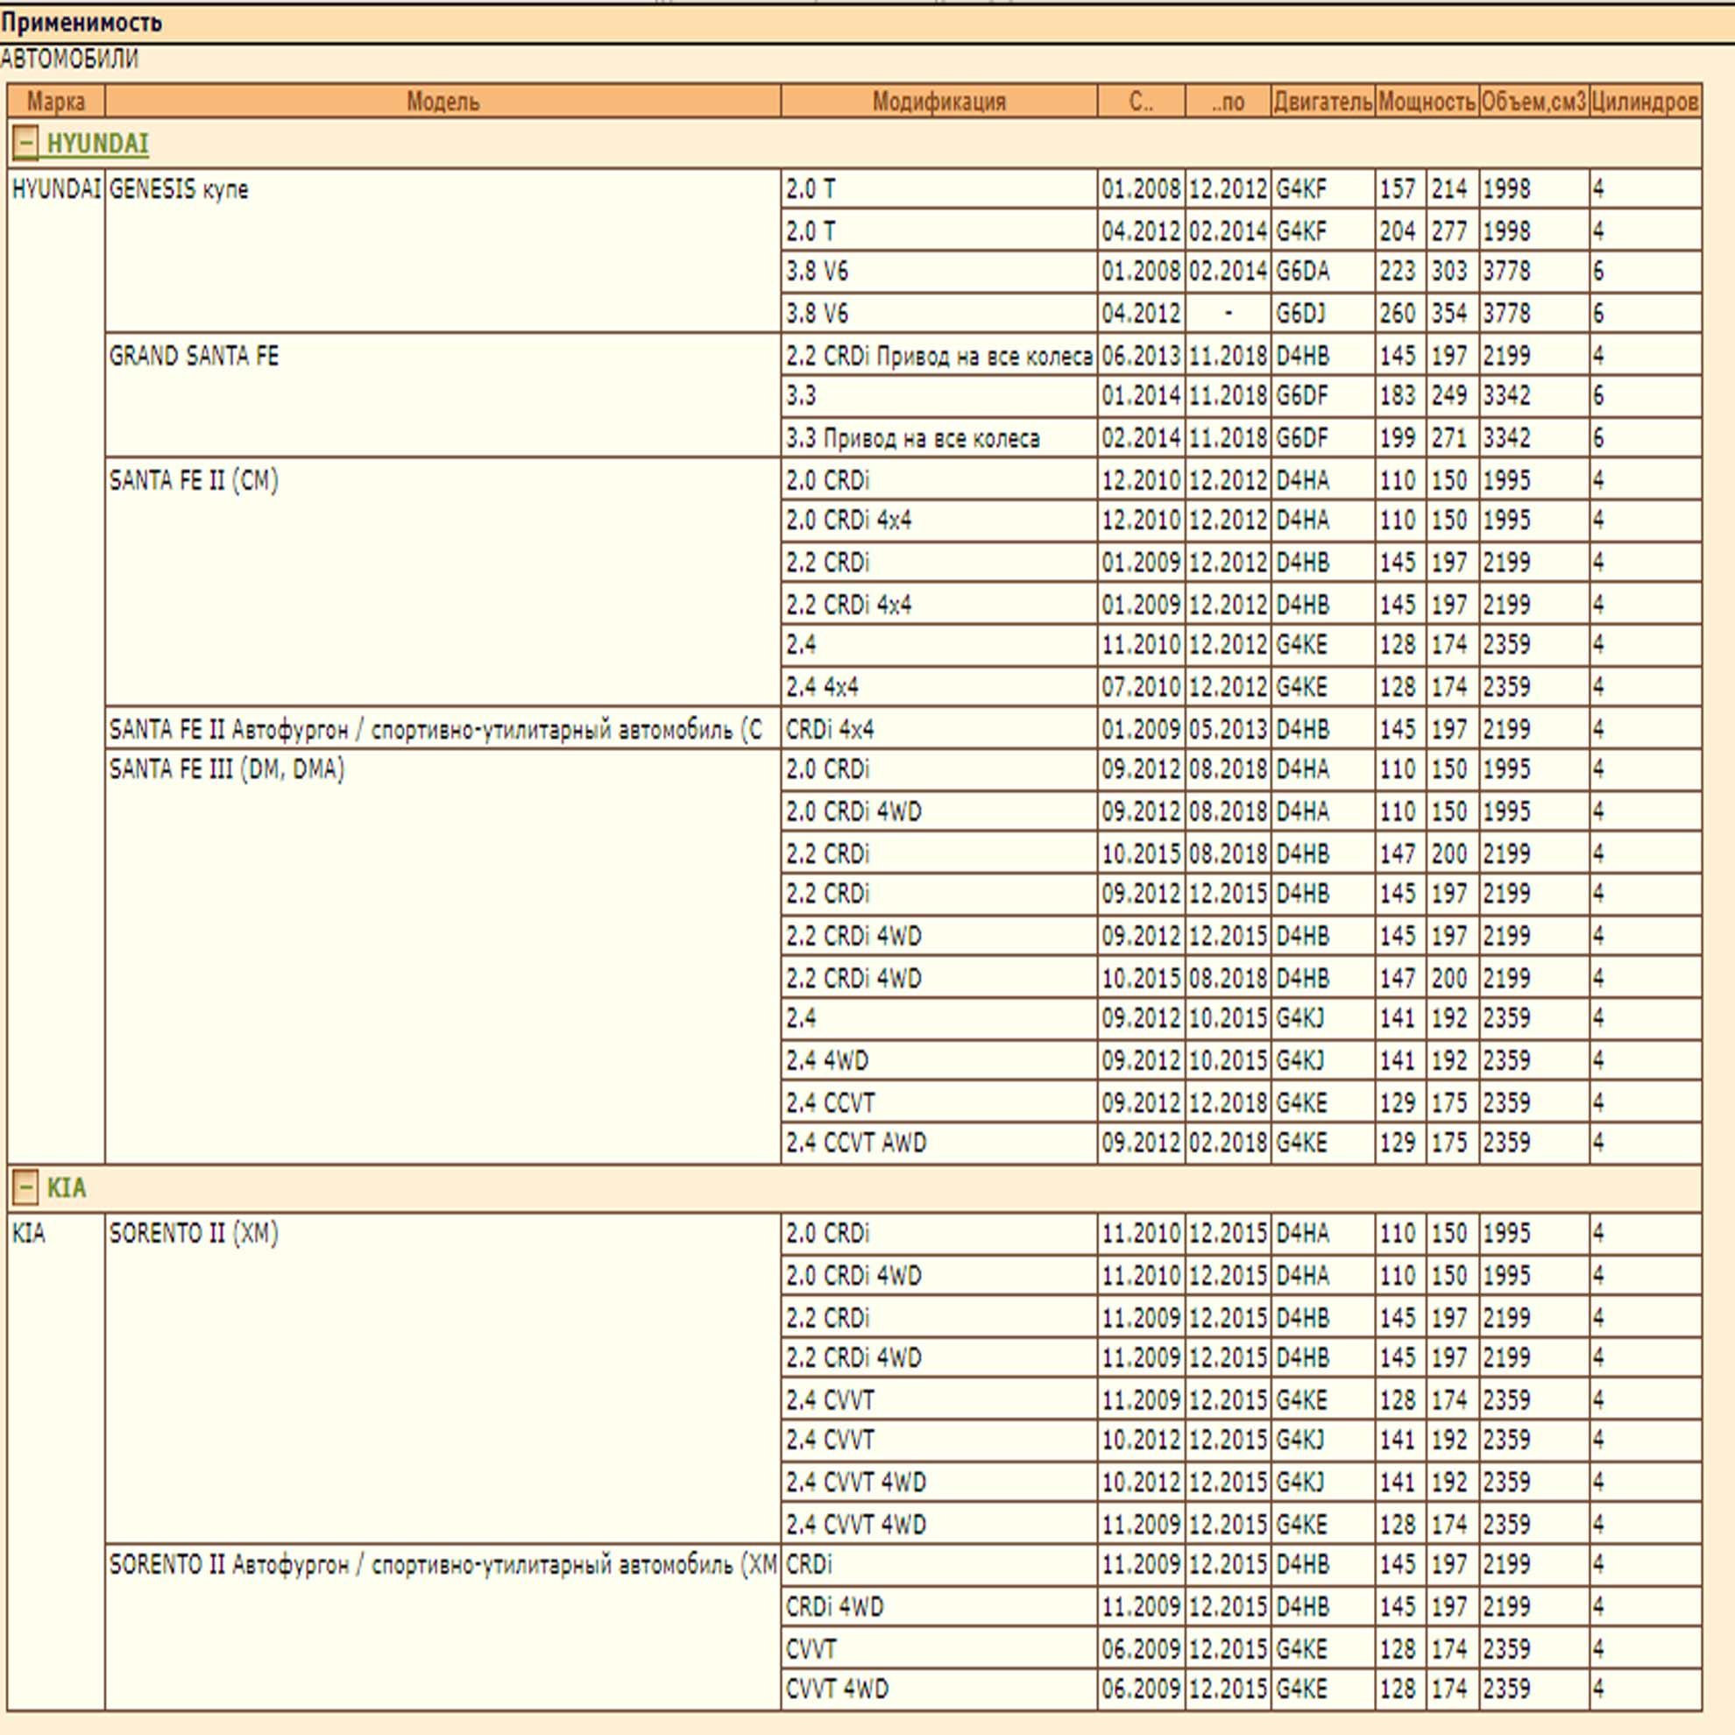Viewport: 1735px width, 1735px height.
Task: Click the Двигатель column header
Action: (x=1323, y=102)
